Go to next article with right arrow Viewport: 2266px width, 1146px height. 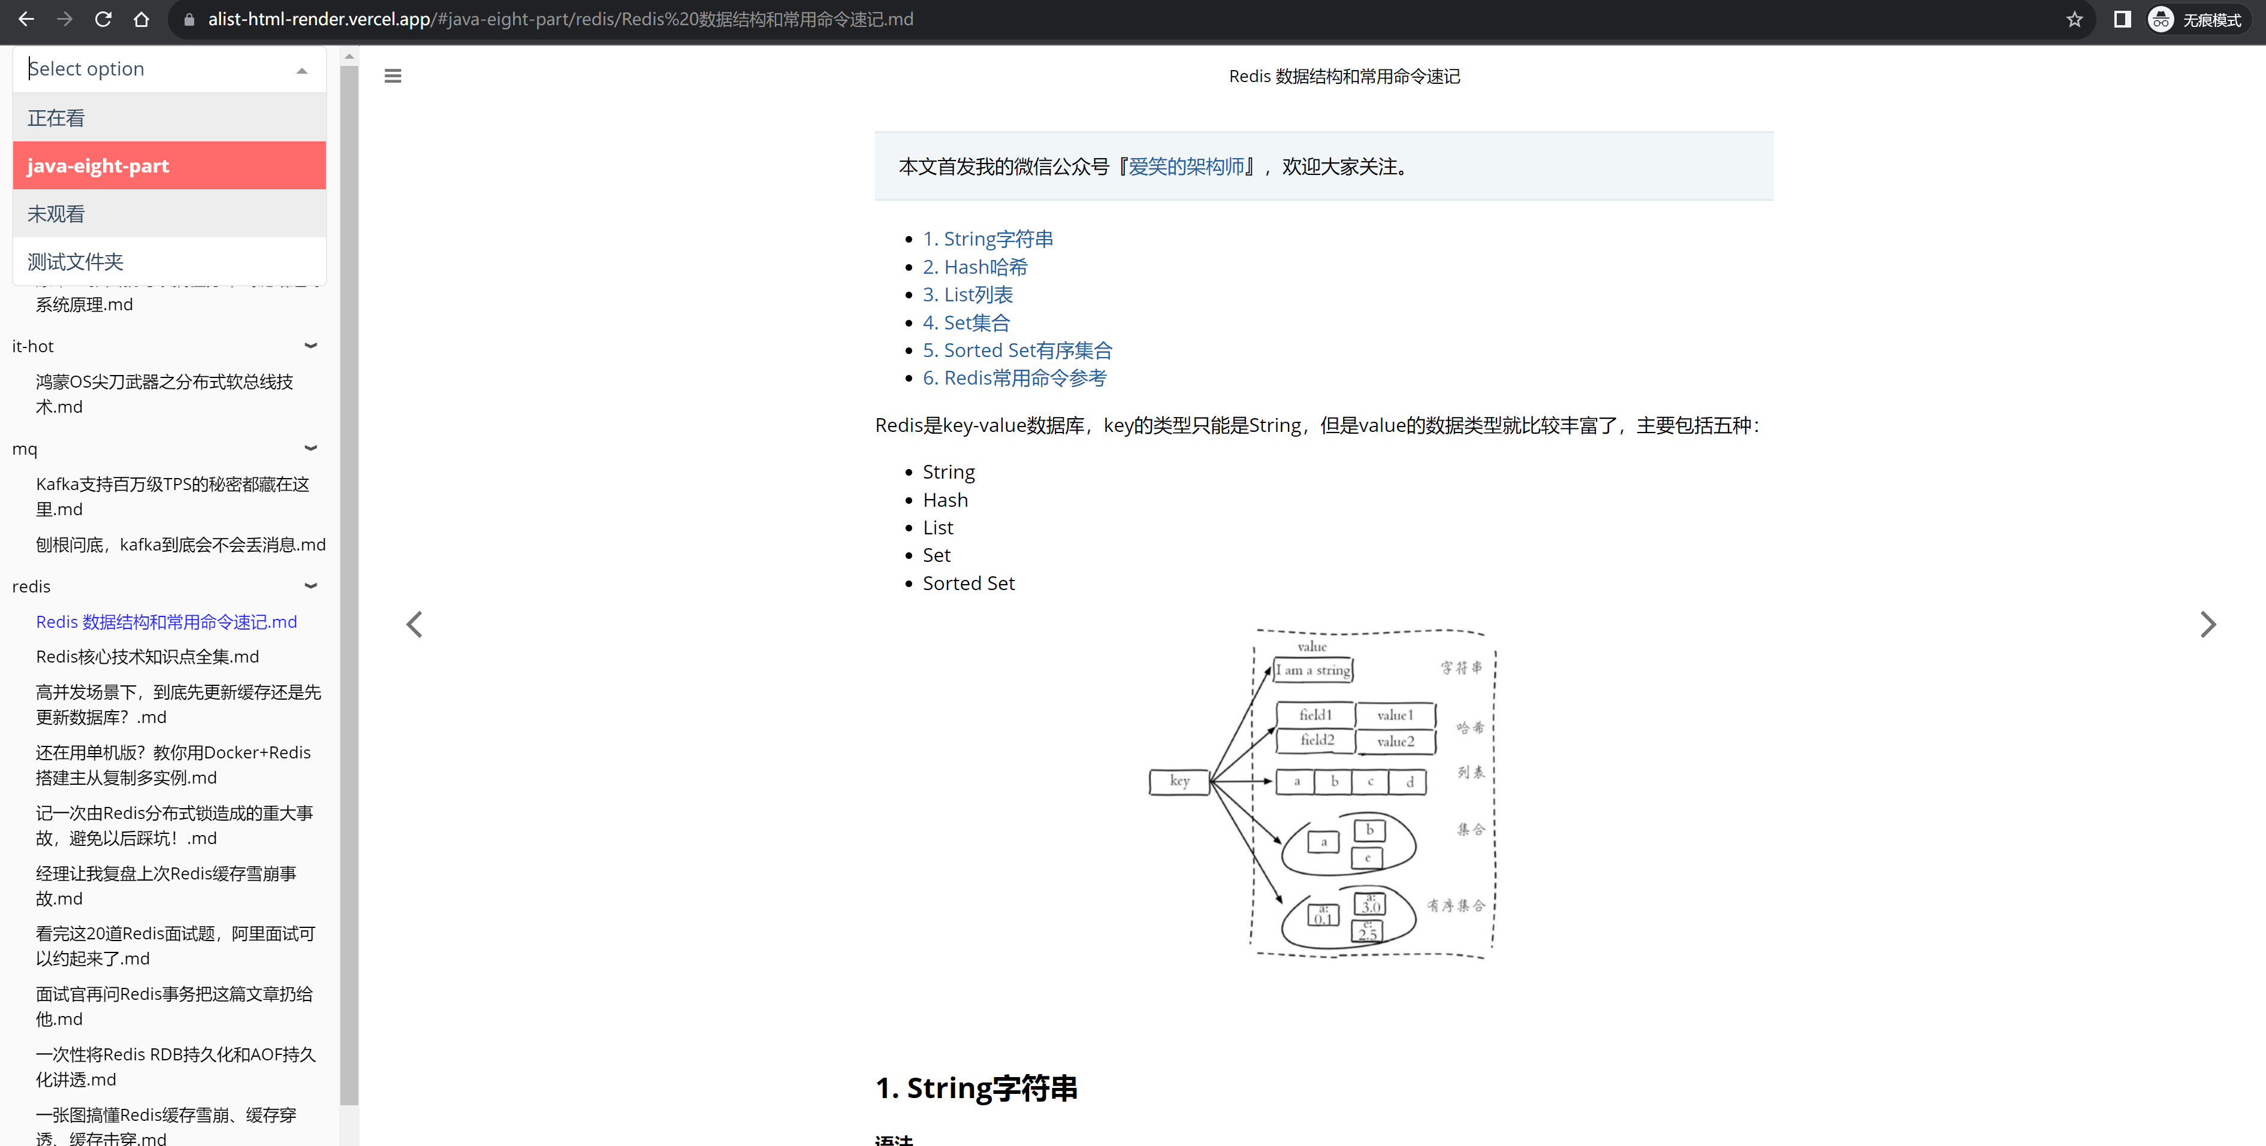[x=2207, y=624]
